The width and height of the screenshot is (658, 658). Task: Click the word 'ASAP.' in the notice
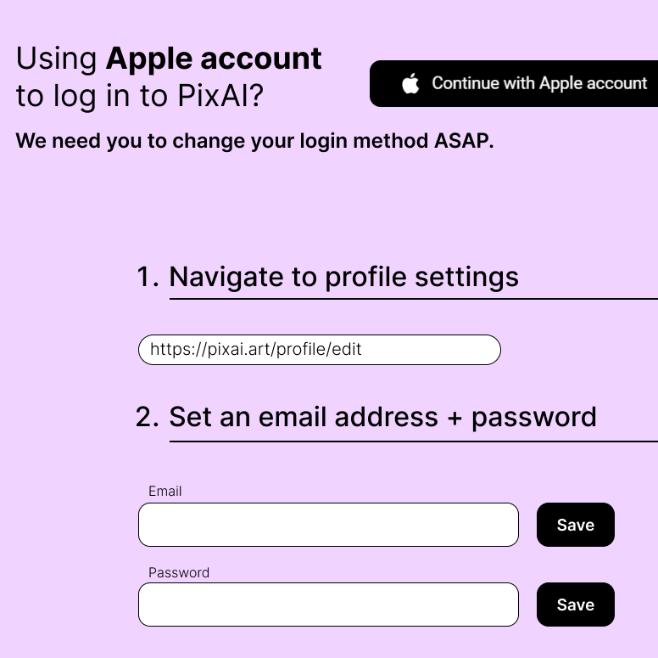pyautogui.click(x=464, y=141)
